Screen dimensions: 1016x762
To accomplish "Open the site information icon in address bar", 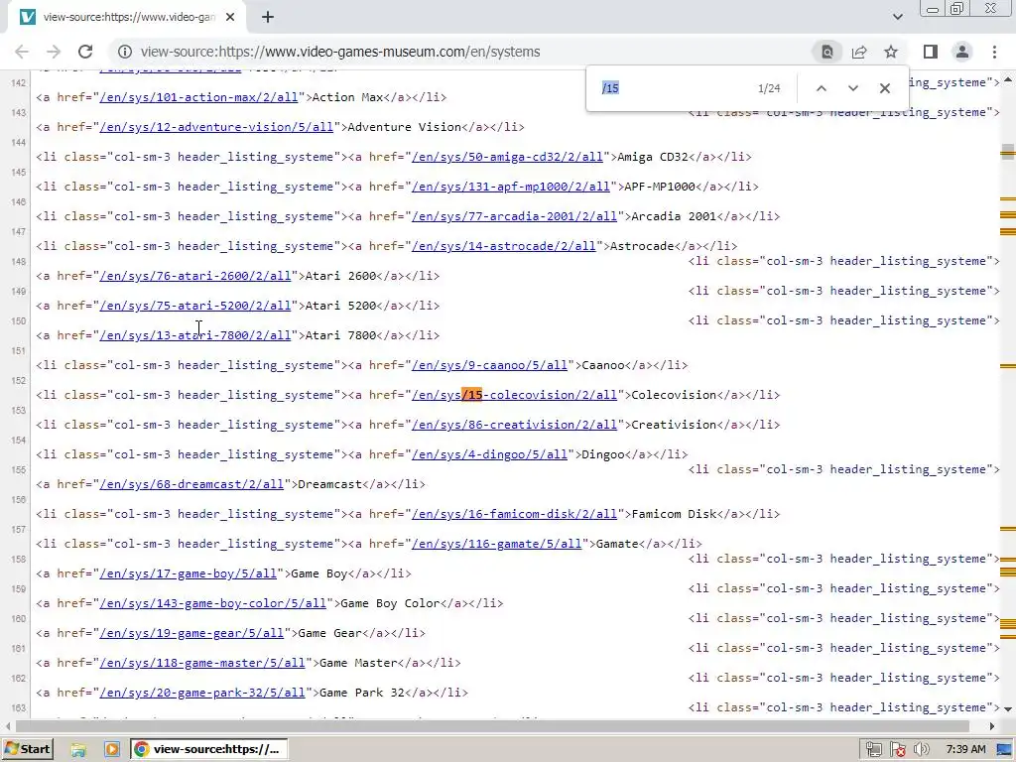I will coord(125,52).
